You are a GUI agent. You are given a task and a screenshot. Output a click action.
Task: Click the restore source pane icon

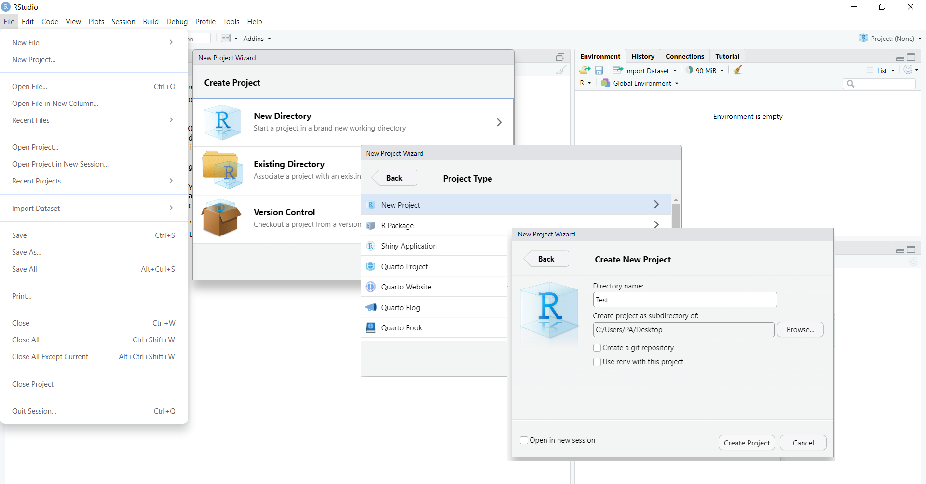[x=560, y=57]
